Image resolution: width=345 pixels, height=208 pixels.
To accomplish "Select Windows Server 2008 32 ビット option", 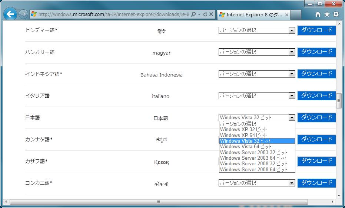I will [257, 164].
